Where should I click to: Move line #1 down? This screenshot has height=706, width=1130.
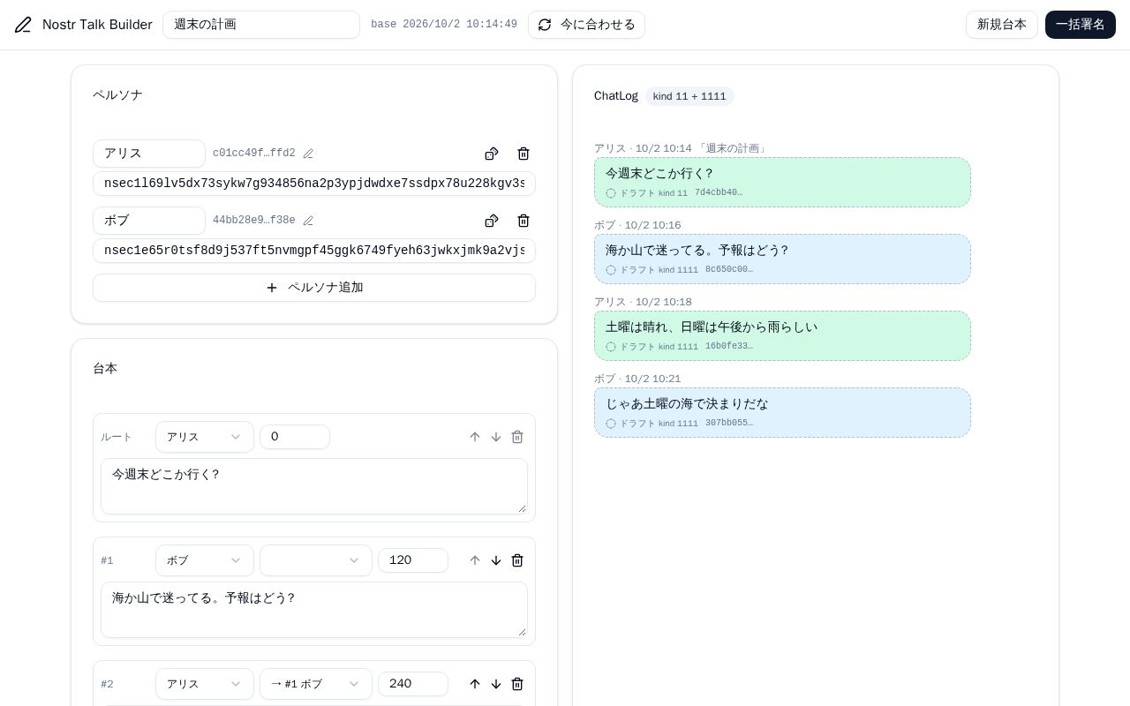[x=496, y=560]
